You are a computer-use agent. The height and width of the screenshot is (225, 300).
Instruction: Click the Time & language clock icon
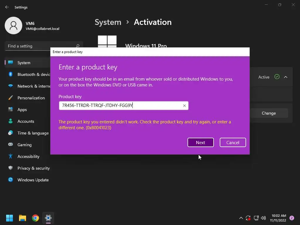(x=11, y=133)
